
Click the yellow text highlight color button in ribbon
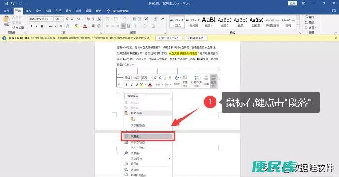(x=76, y=26)
